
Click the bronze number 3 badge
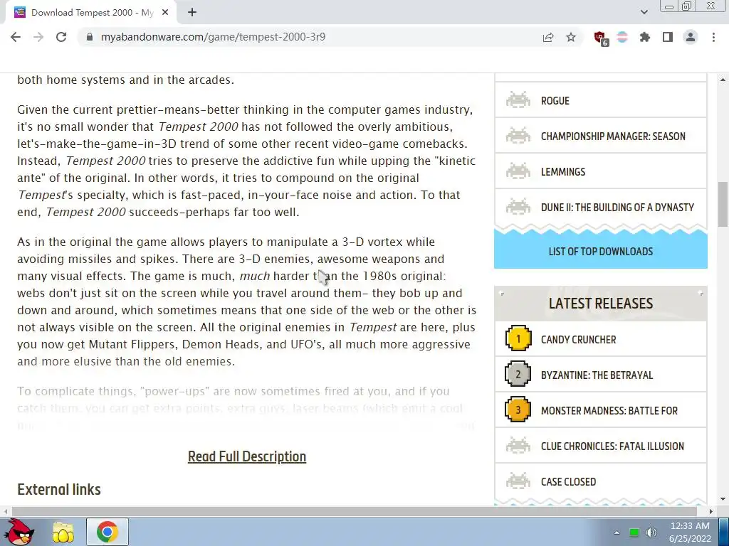coord(518,409)
